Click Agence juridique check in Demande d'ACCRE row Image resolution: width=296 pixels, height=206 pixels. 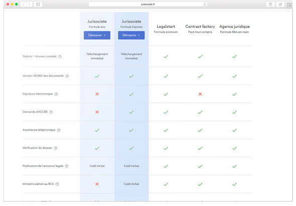coord(234,112)
